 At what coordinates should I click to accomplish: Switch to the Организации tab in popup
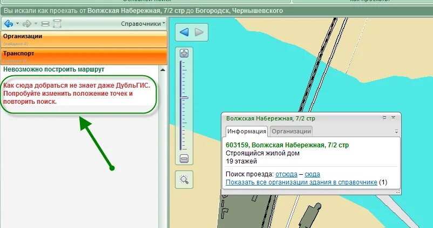pyautogui.click(x=292, y=131)
